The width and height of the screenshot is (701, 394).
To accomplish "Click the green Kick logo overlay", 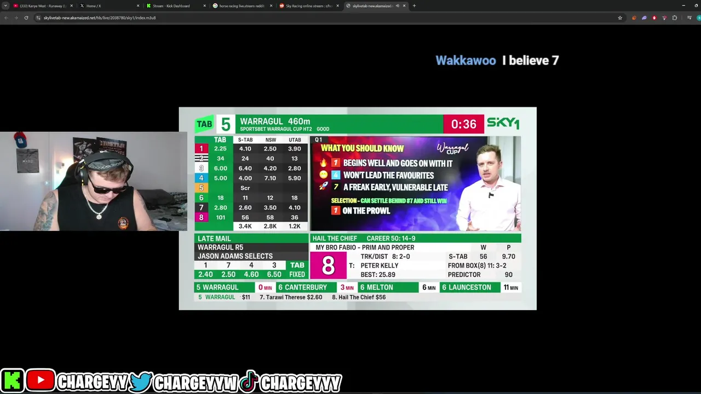I will point(12,380).
